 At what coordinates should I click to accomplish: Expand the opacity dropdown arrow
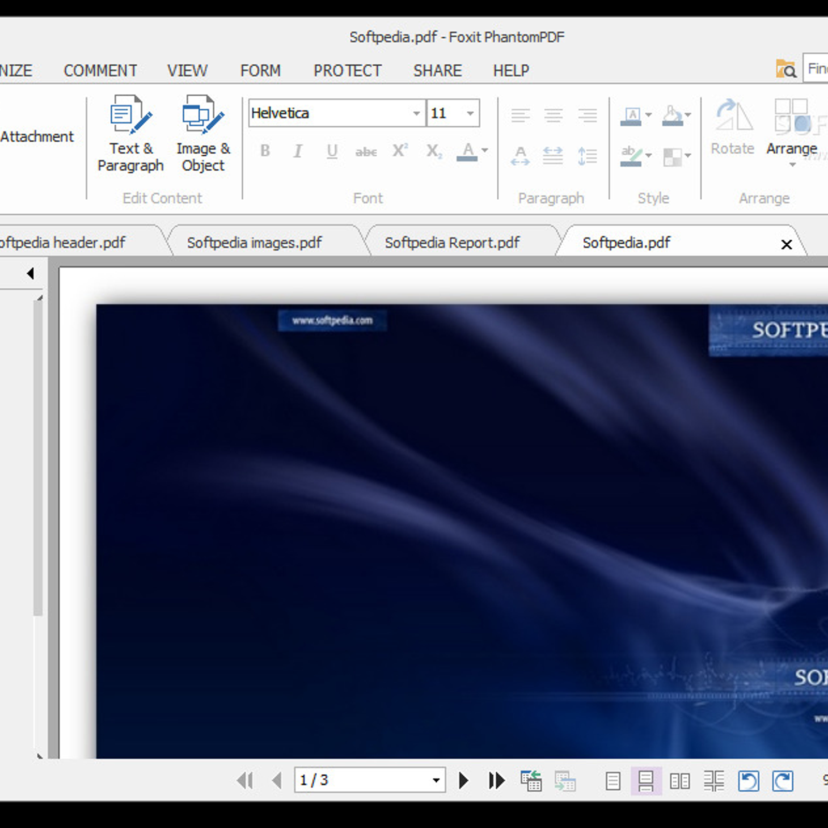(x=688, y=155)
